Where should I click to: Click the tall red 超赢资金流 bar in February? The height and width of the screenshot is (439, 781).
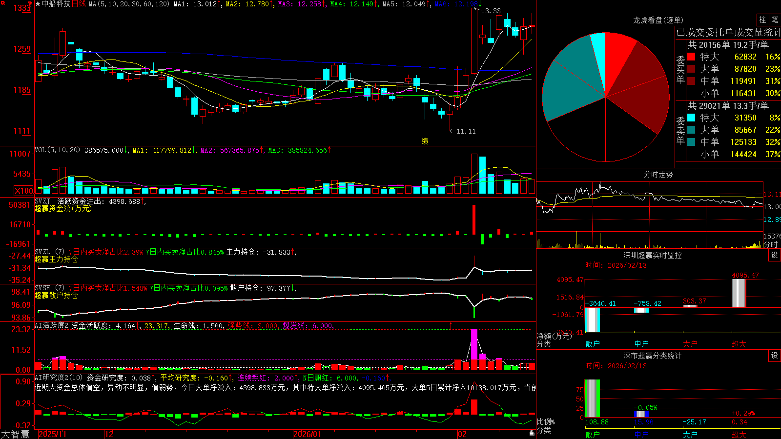point(473,219)
